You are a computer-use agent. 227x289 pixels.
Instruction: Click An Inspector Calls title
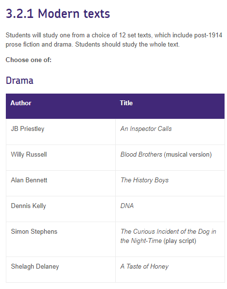tap(146, 128)
